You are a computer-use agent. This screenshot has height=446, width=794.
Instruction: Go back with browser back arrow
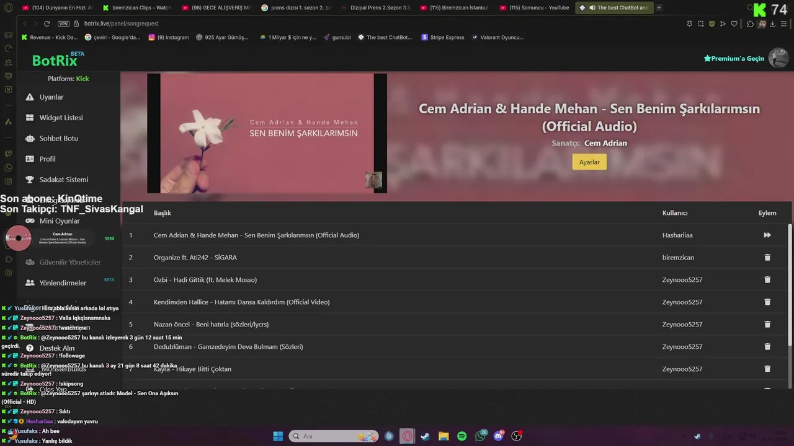[x=25, y=24]
